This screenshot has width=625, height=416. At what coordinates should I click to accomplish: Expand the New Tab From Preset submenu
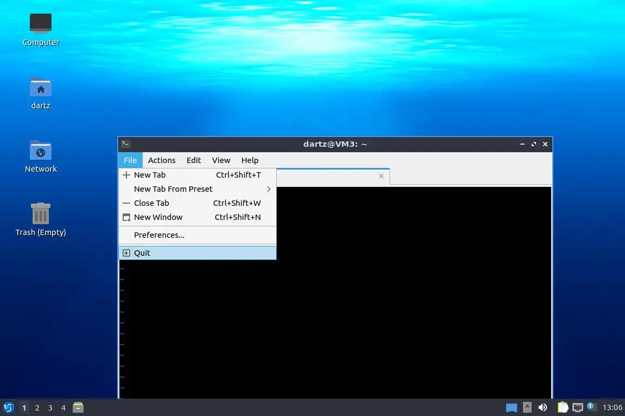(197, 189)
